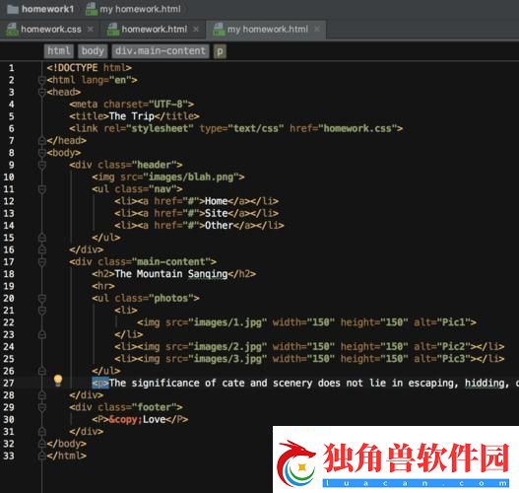This screenshot has height=493, width=519.
Task: Place cursor in "The Trip" title text
Action: (x=131, y=116)
